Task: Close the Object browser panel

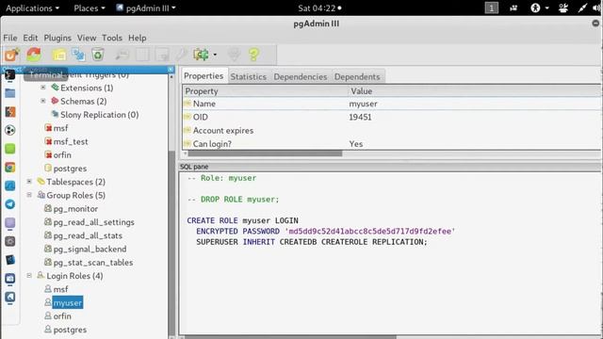Action: pos(171,69)
